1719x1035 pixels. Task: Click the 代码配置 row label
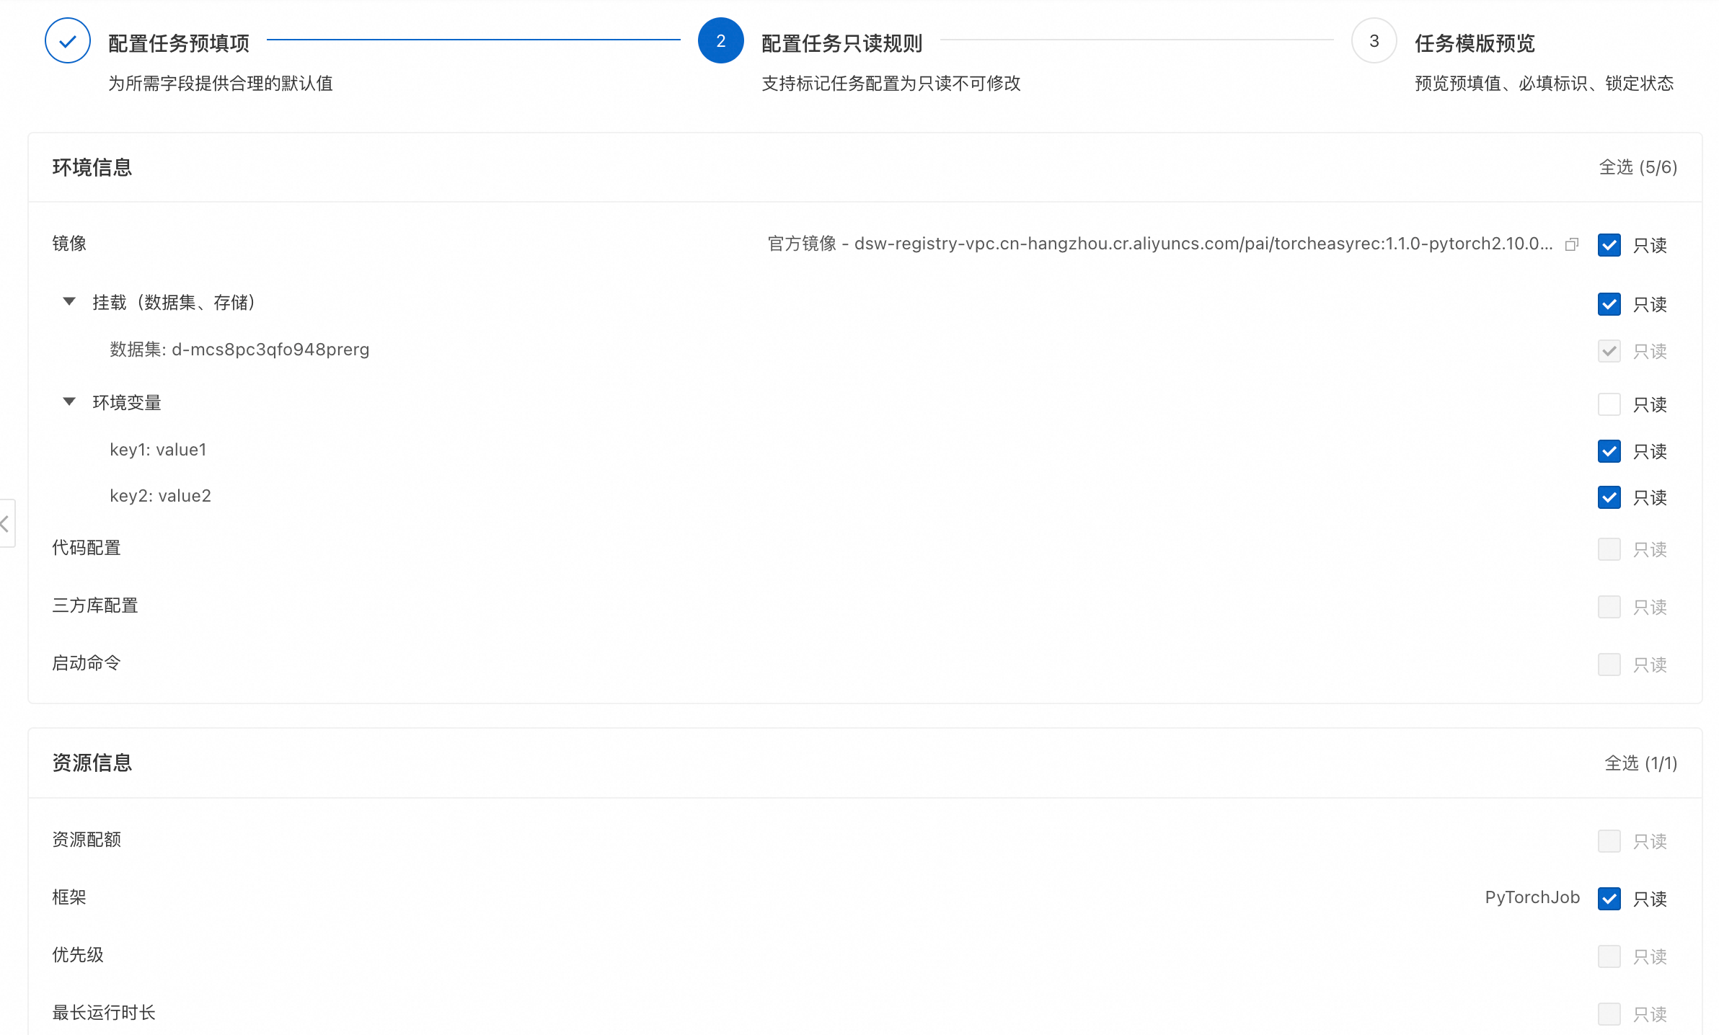87,548
